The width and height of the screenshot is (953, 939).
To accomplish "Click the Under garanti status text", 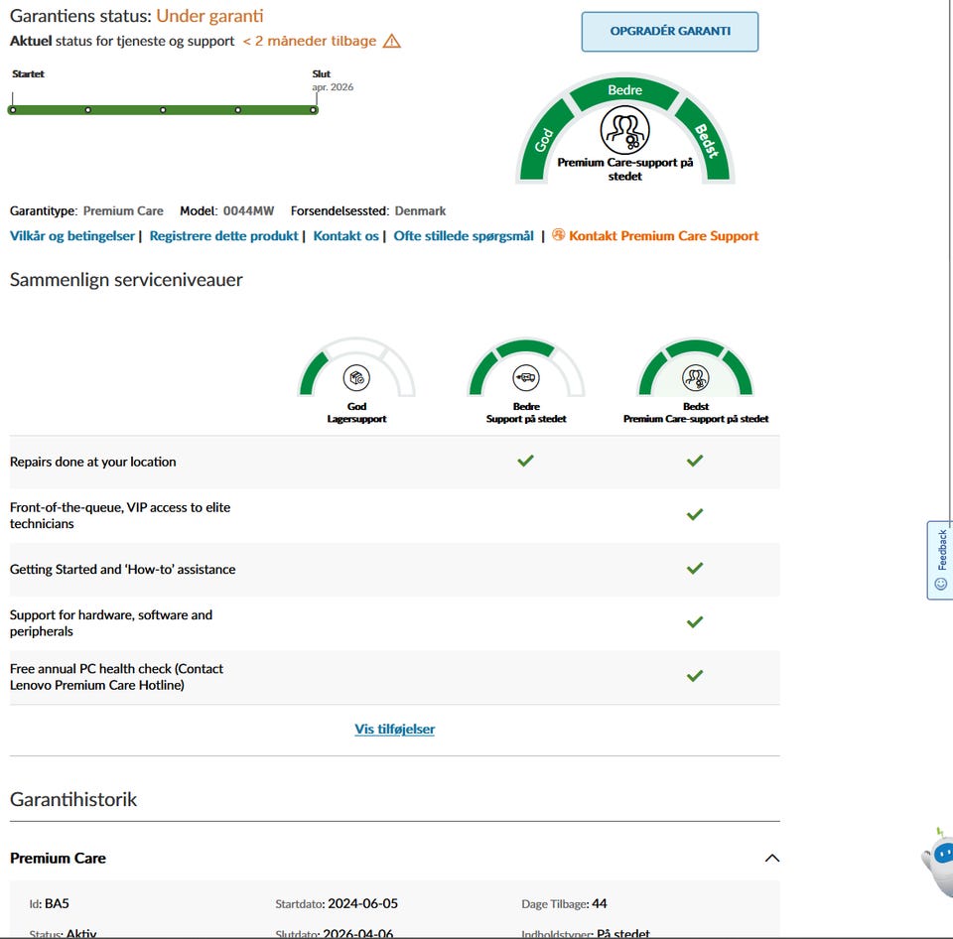I will pos(209,16).
